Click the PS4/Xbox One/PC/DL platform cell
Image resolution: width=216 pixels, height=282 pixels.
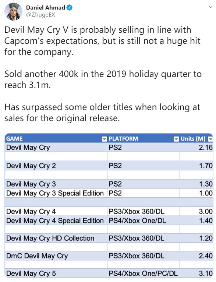(144, 274)
